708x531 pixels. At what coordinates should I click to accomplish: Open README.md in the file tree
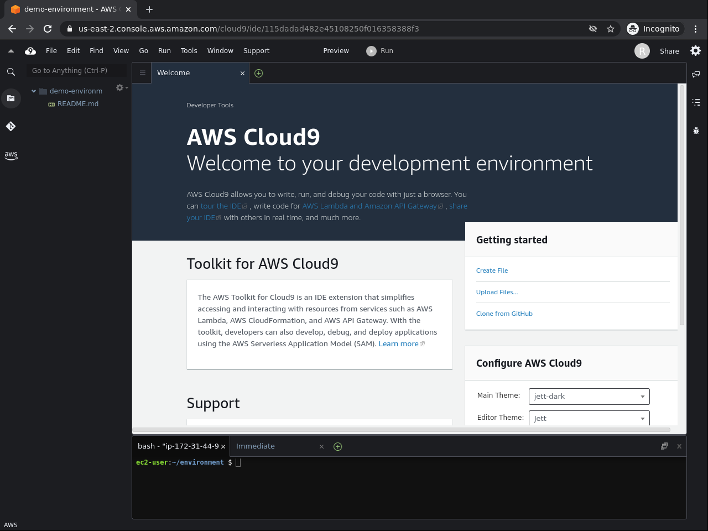click(77, 104)
